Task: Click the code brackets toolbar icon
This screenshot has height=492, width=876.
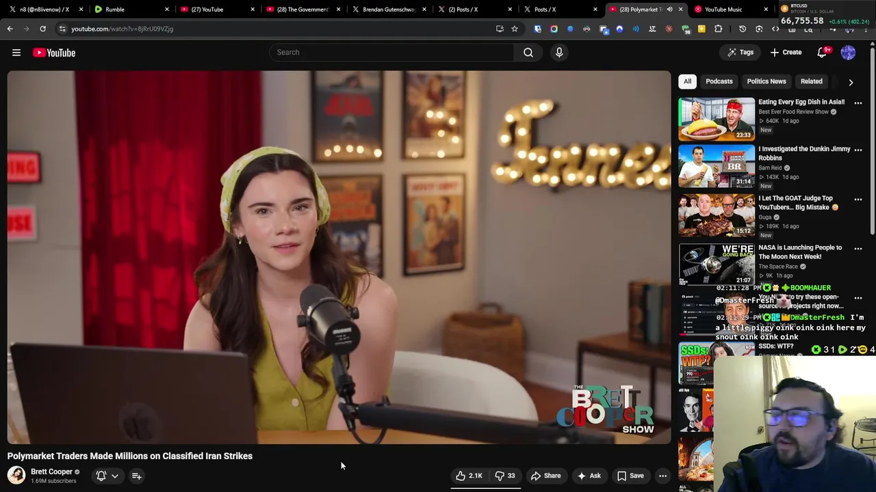Action: coord(775,29)
